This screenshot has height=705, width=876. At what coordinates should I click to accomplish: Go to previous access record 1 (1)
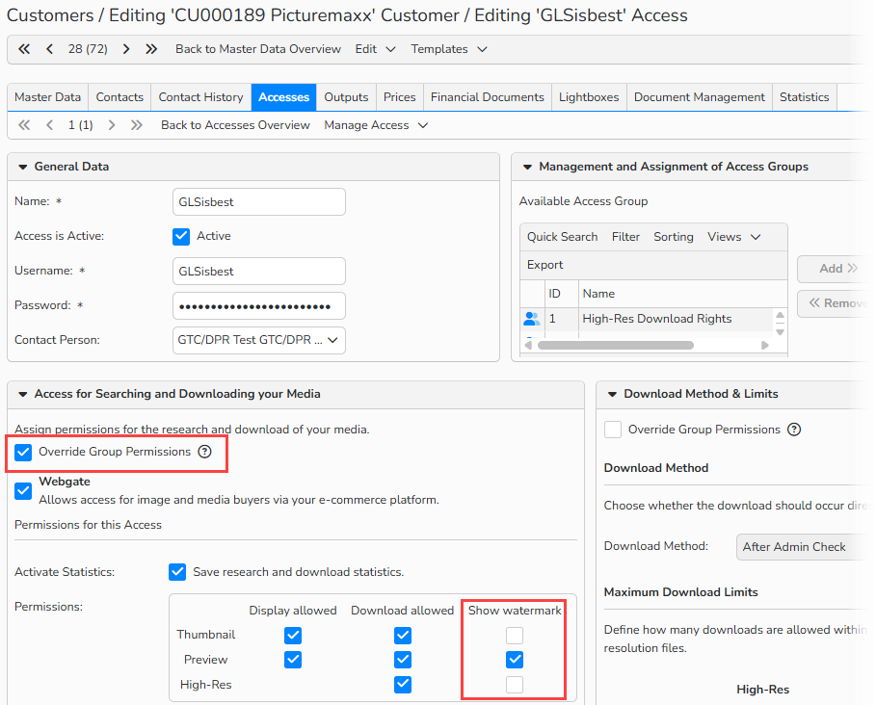click(x=50, y=125)
